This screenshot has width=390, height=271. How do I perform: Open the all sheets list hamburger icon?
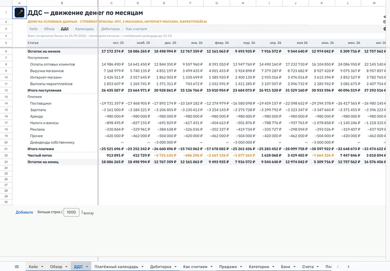[17, 267]
